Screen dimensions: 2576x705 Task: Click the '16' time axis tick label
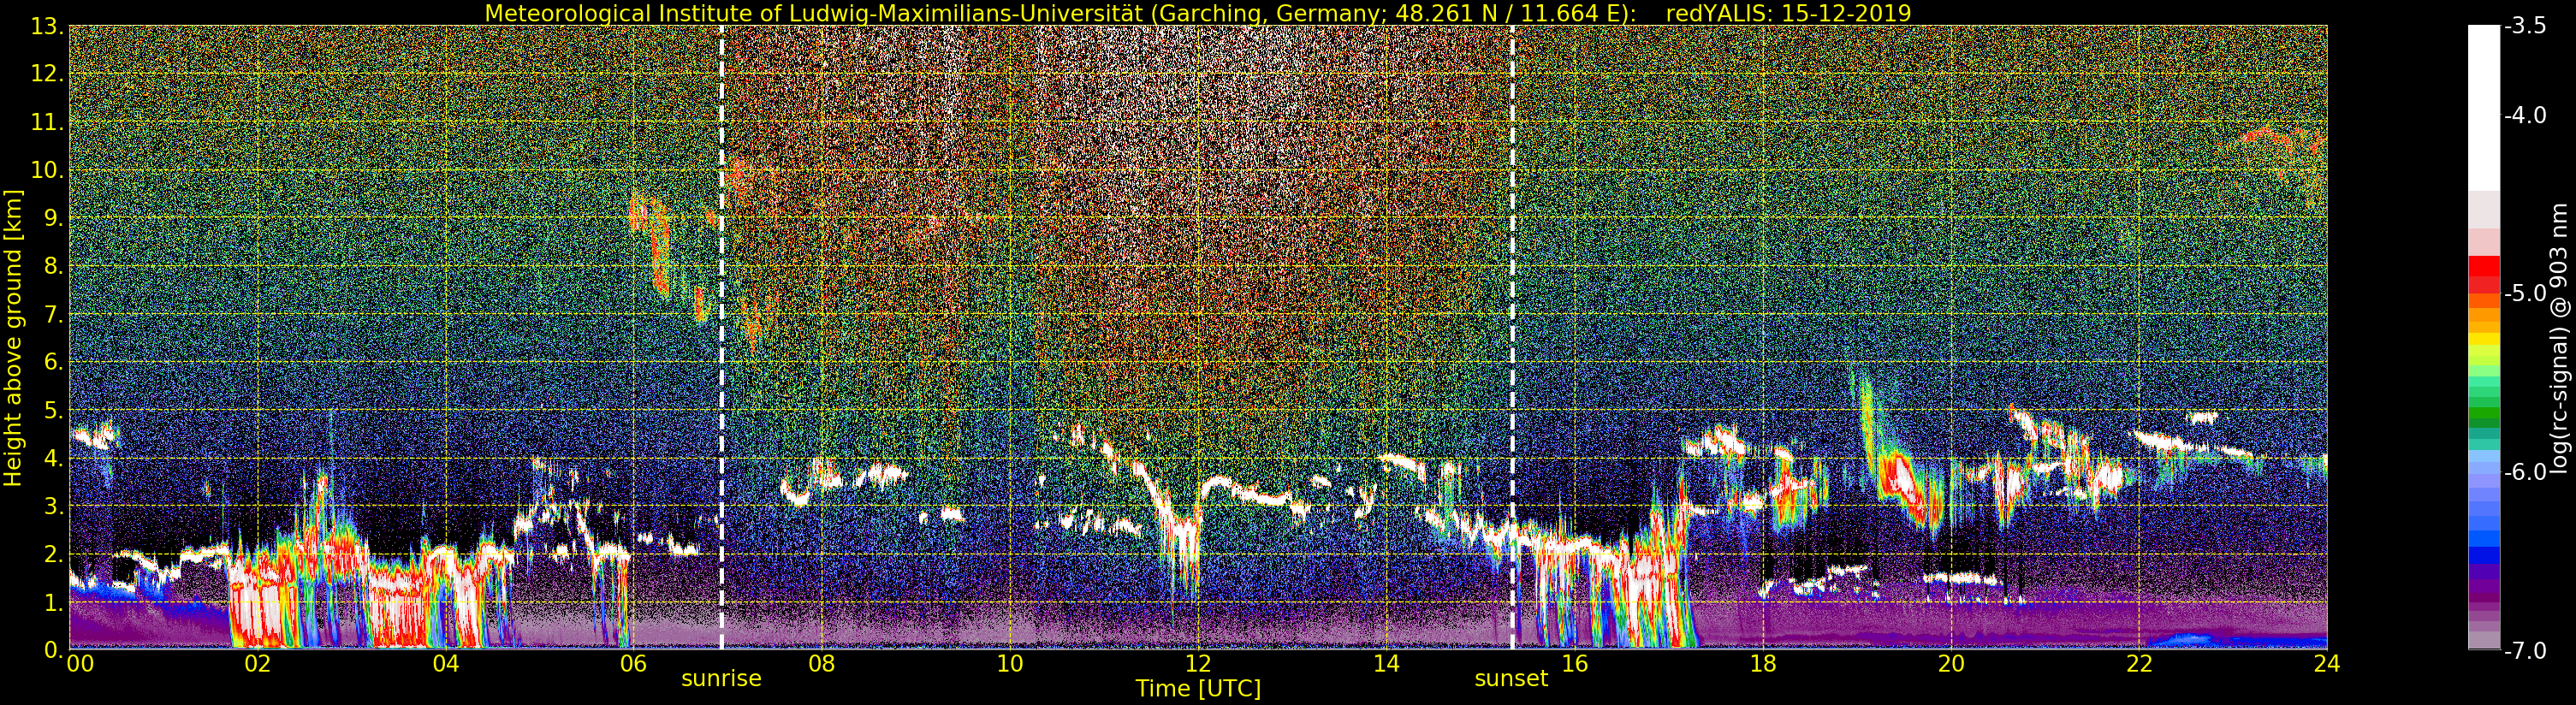point(1574,663)
